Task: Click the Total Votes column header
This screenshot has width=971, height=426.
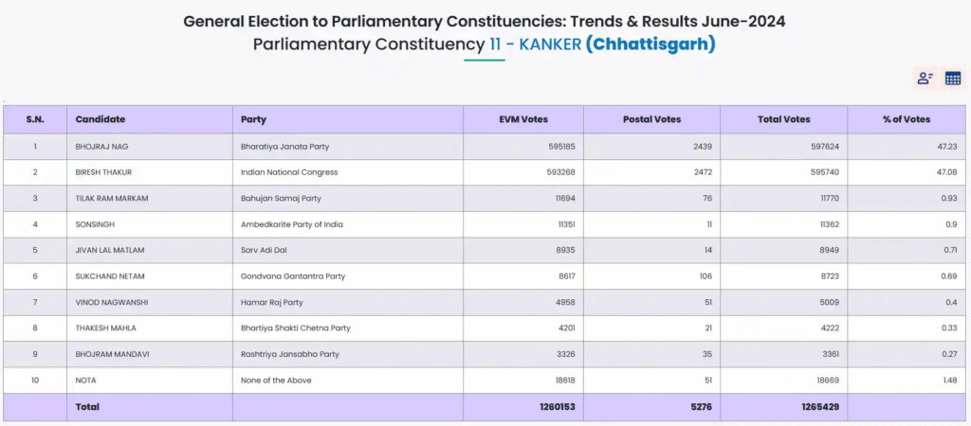Action: click(x=784, y=119)
